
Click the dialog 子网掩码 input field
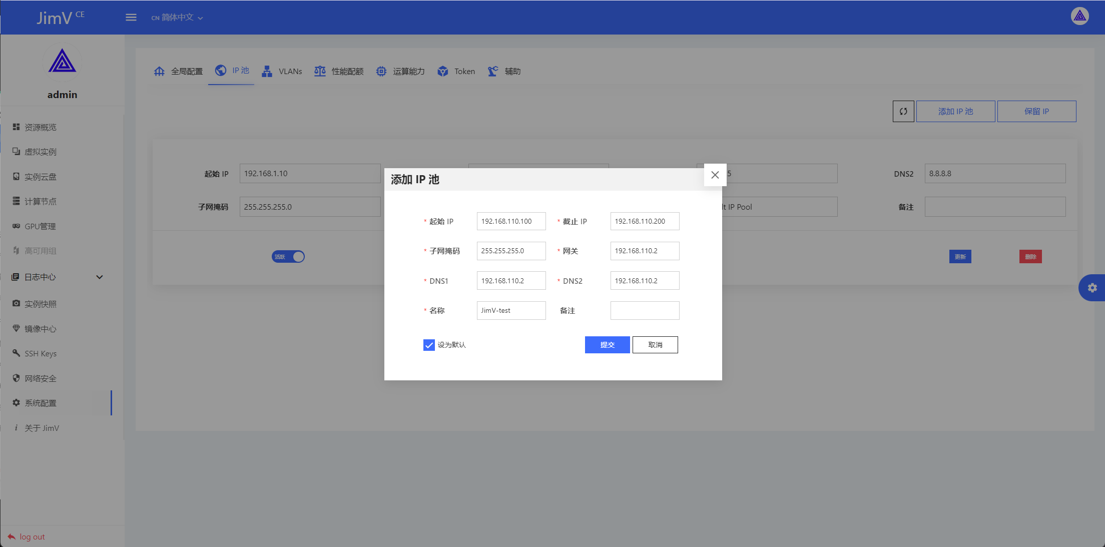pyautogui.click(x=511, y=251)
